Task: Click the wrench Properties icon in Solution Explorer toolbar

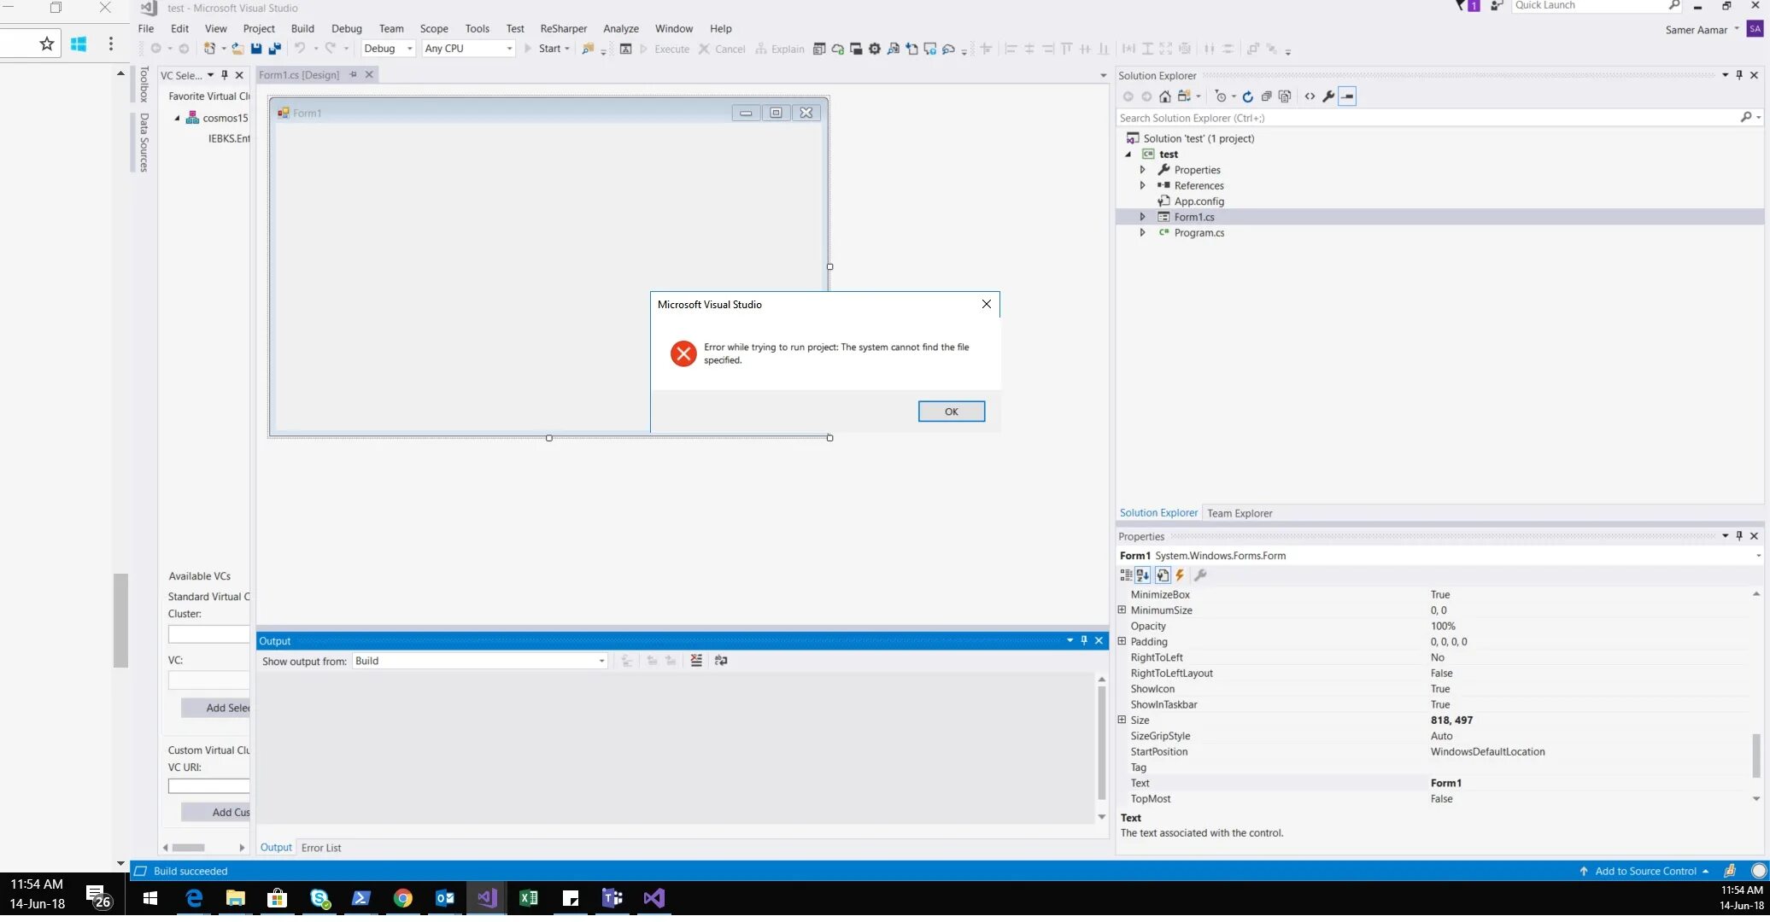Action: point(1328,96)
